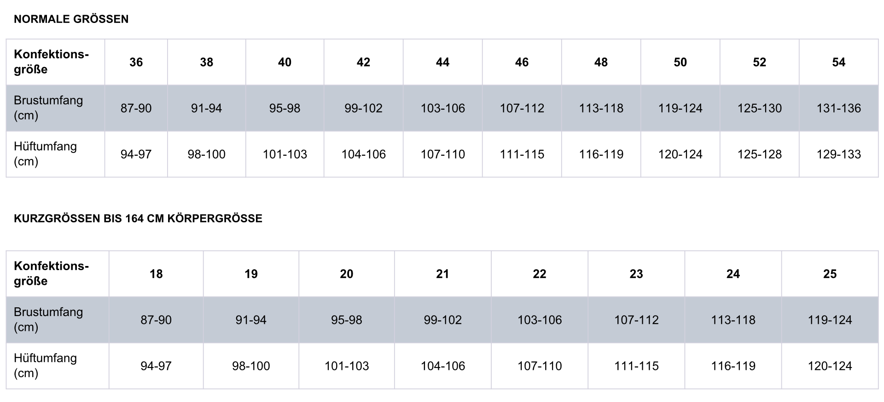Select Hüftumfang 111-115 under size 46
The height and width of the screenshot is (402, 884).
[522, 154]
